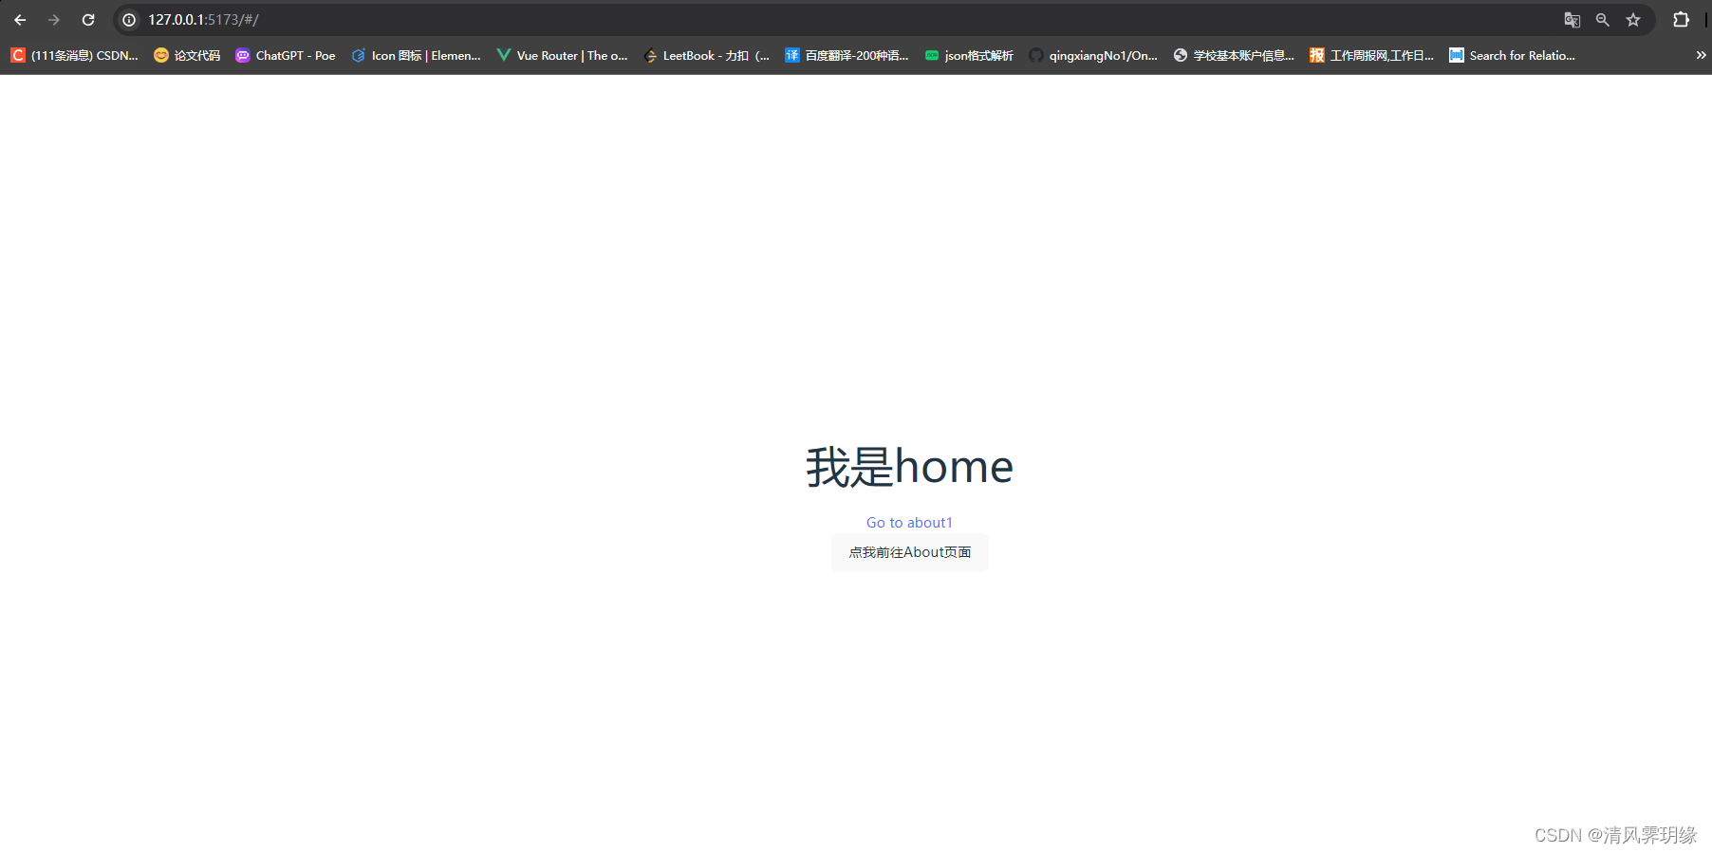Screen dimensions: 1712x853
Task: Open the qingxiangNo1 GitHub bookmark
Action: [1093, 56]
